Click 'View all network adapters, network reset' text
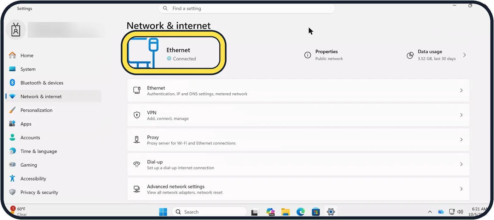This screenshot has height=220, width=494. 185,192
